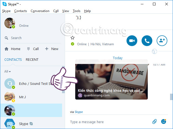This screenshot has height=129, width=173.
Task: Start a voice call with the phone button
Action: pos(147,41)
